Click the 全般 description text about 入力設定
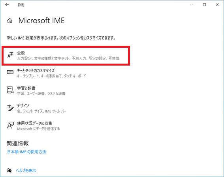The image size is (224, 177). click(x=68, y=58)
